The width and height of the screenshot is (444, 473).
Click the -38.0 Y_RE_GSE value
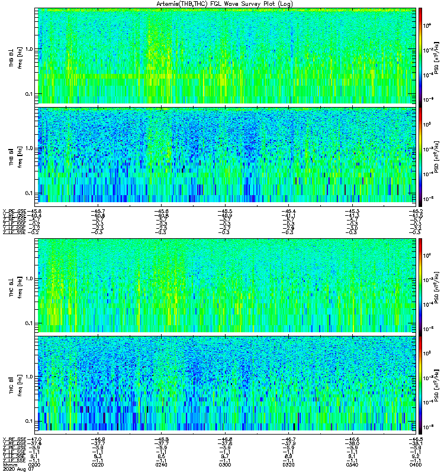pos(352,443)
